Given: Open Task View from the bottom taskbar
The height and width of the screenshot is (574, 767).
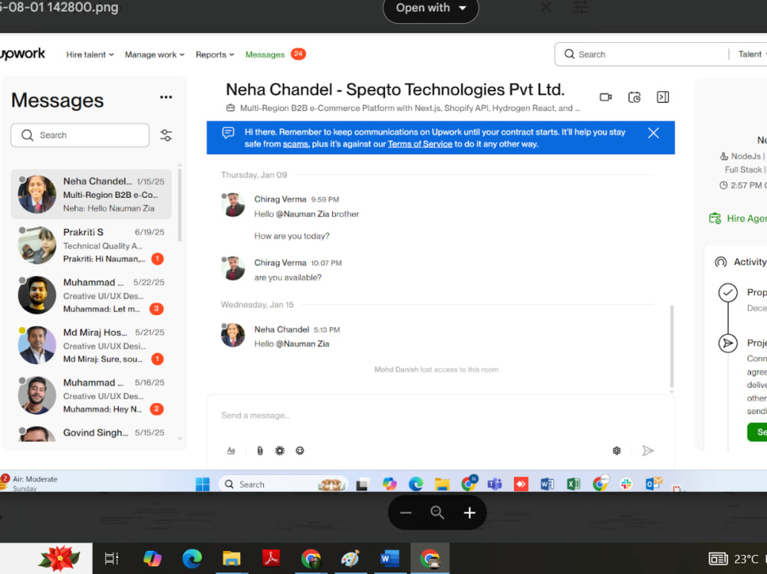Looking at the screenshot, I should pyautogui.click(x=111, y=558).
